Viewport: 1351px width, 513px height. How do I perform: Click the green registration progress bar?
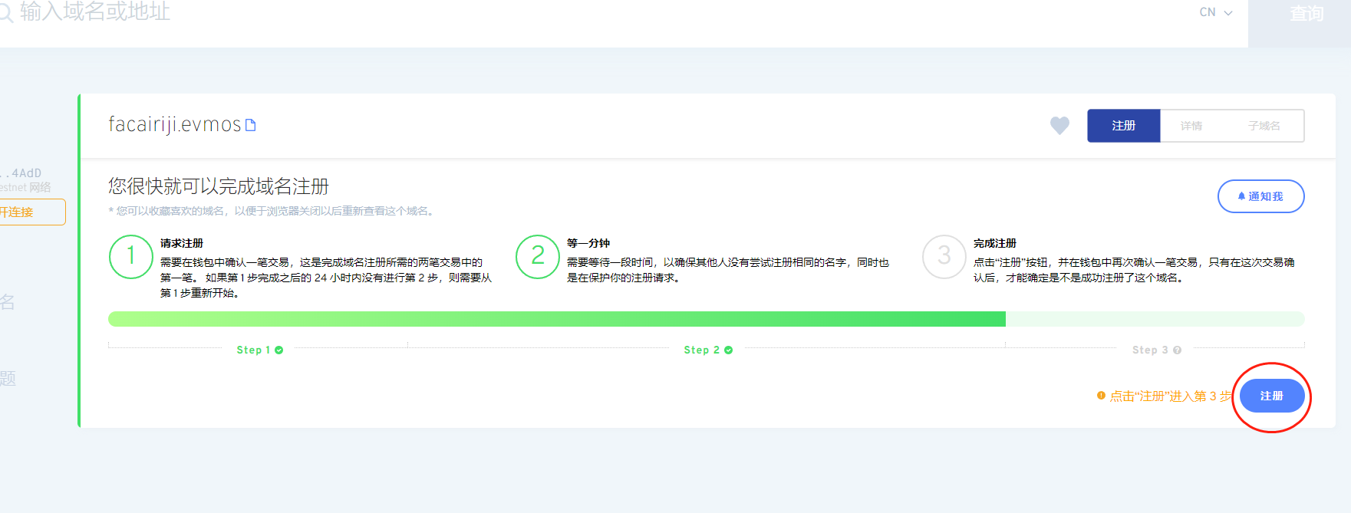[x=556, y=319]
